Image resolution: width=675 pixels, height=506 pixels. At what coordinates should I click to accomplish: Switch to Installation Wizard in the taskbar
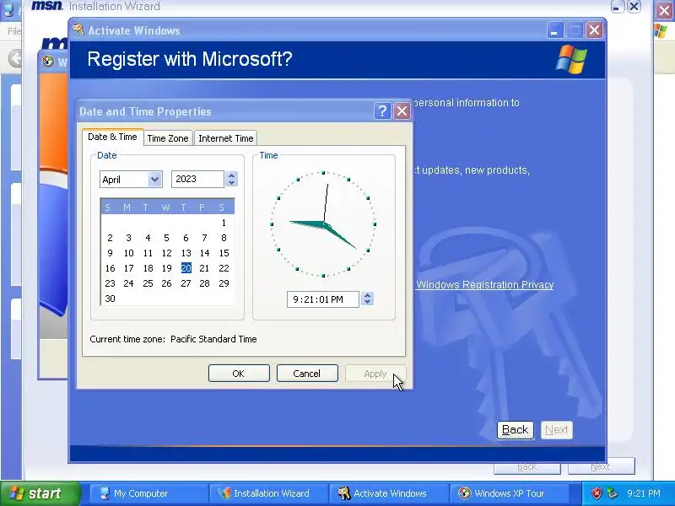click(x=267, y=493)
